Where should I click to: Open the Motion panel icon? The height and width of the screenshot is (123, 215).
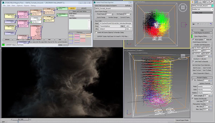tap(204, 2)
